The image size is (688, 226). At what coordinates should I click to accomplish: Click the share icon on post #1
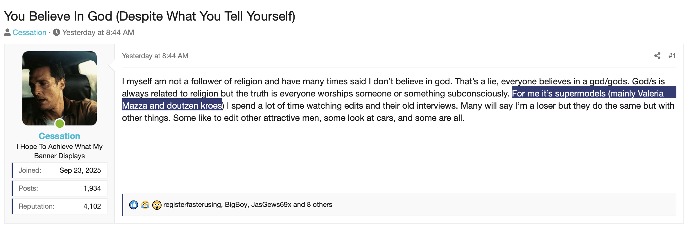(x=657, y=56)
